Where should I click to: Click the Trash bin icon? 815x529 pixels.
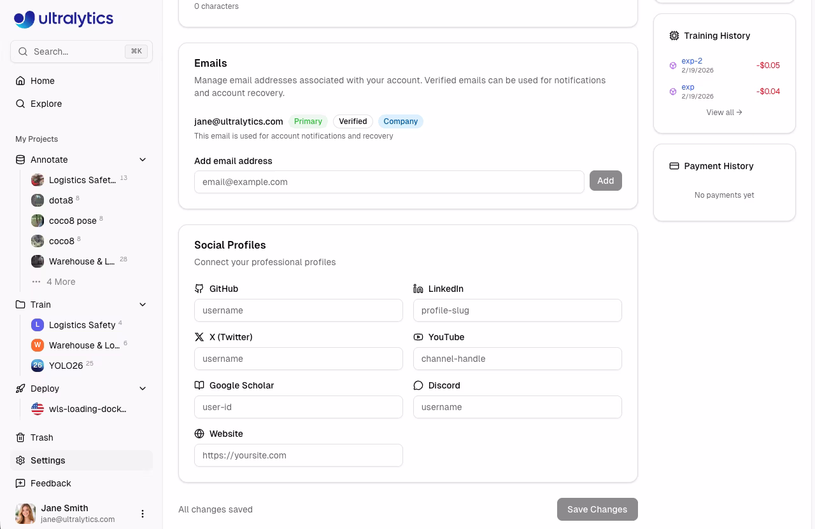[x=20, y=437]
